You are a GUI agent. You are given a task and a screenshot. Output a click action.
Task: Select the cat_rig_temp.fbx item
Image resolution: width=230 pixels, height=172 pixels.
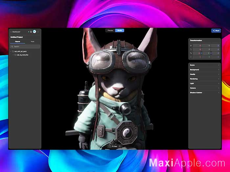[23, 55]
